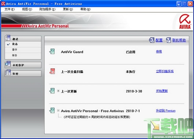Click the 未执行 status text

[x=131, y=72]
